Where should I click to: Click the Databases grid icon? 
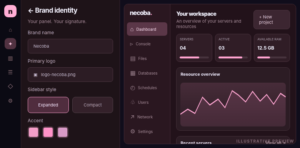(x=133, y=73)
